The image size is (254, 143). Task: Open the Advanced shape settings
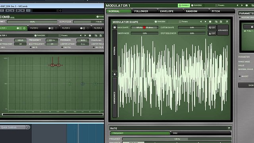click(223, 30)
